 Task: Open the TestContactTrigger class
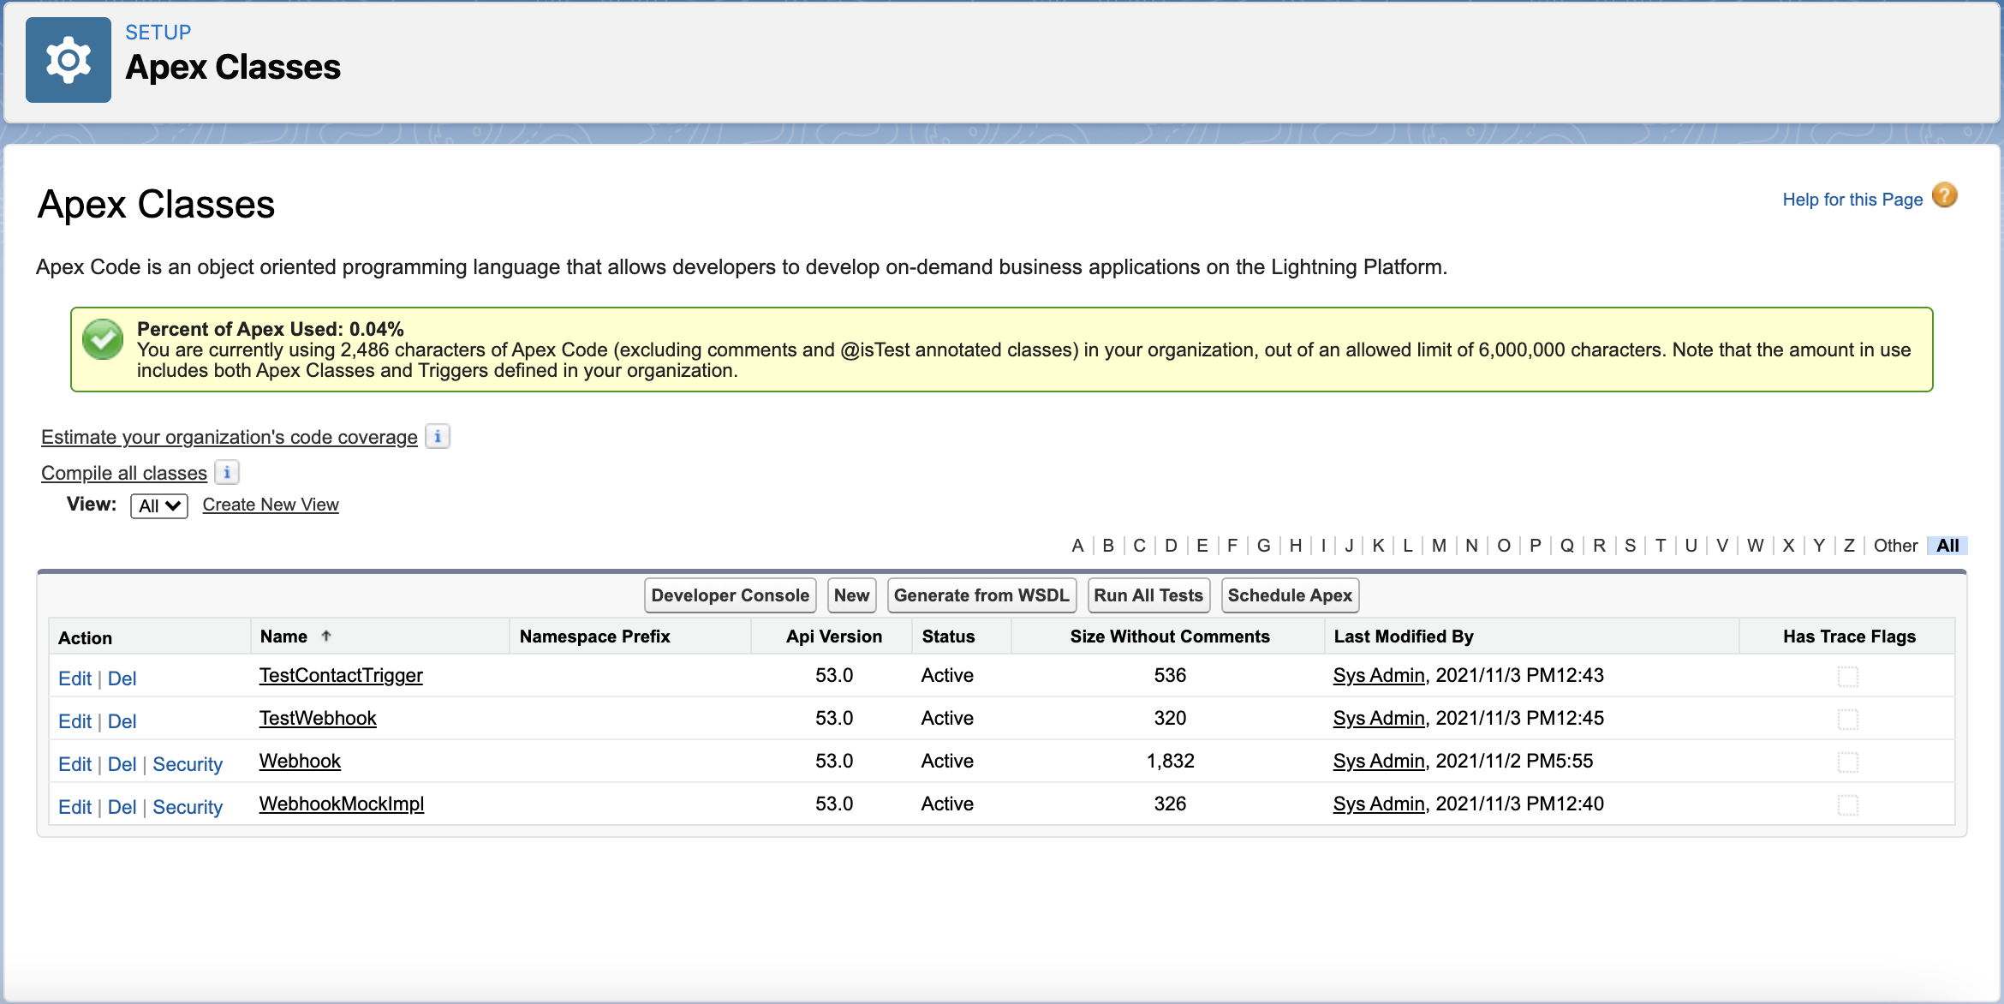[341, 675]
